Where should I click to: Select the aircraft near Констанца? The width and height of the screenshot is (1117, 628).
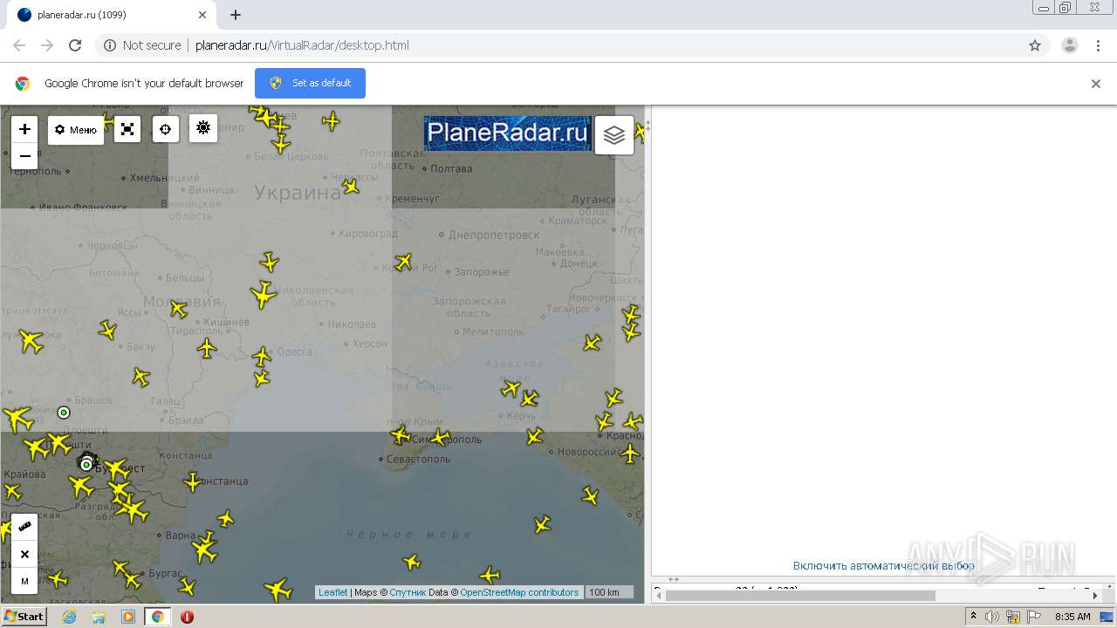tap(194, 481)
